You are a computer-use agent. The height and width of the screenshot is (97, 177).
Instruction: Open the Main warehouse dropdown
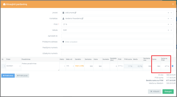coord(79,66)
